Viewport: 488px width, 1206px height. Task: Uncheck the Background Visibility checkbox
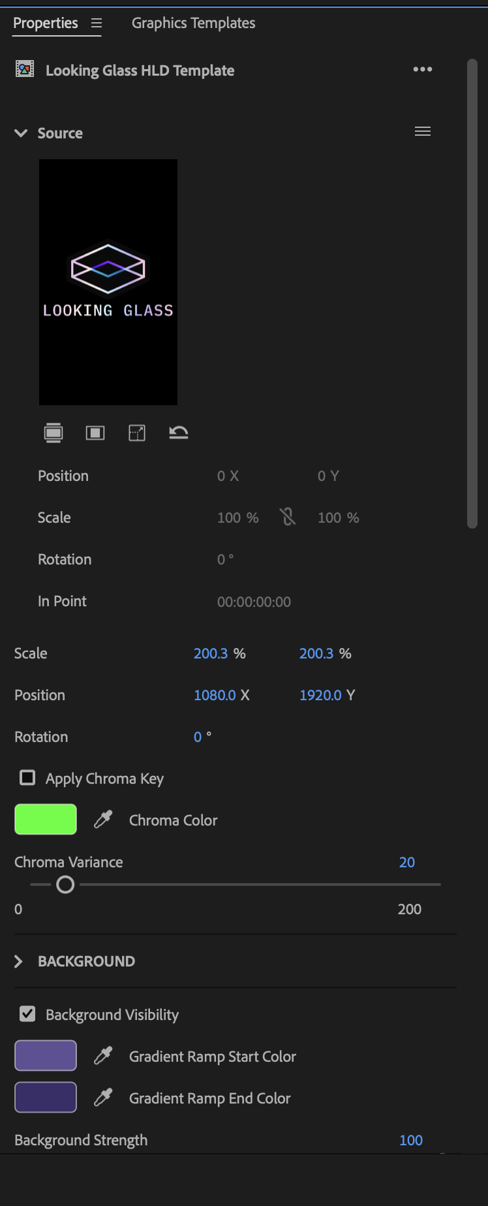tap(27, 1014)
